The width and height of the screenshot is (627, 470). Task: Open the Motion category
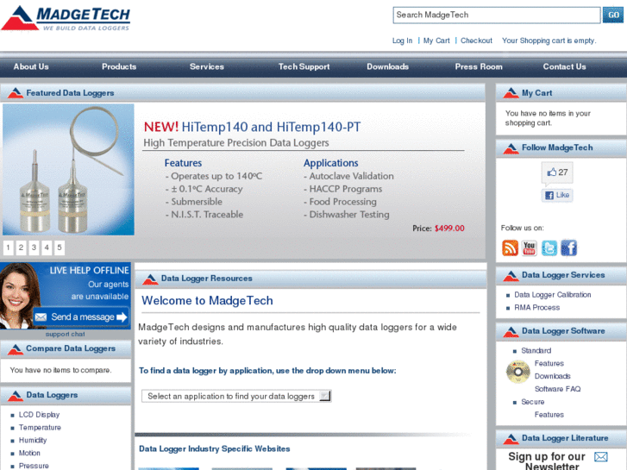[x=29, y=454]
